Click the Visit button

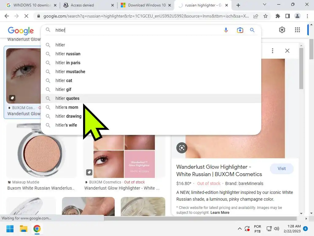click(x=281, y=169)
